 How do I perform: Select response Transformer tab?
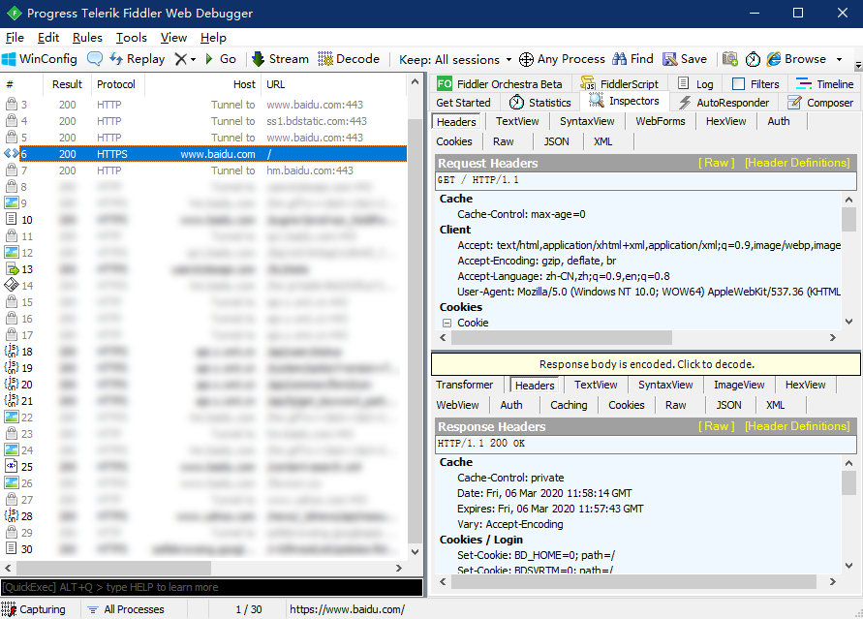(465, 385)
